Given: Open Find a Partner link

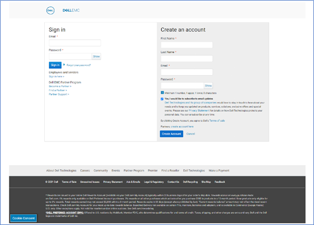Looking at the screenshot, I should click(x=58, y=90).
